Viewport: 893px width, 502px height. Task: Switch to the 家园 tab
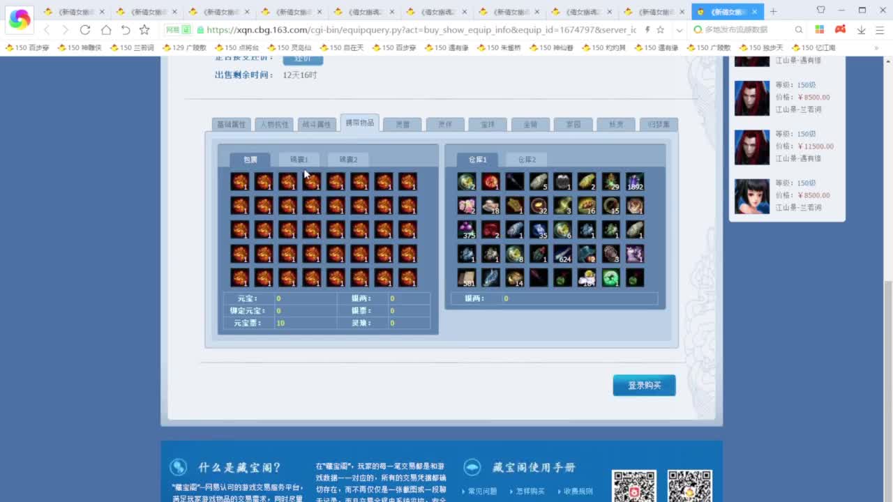[x=573, y=125]
